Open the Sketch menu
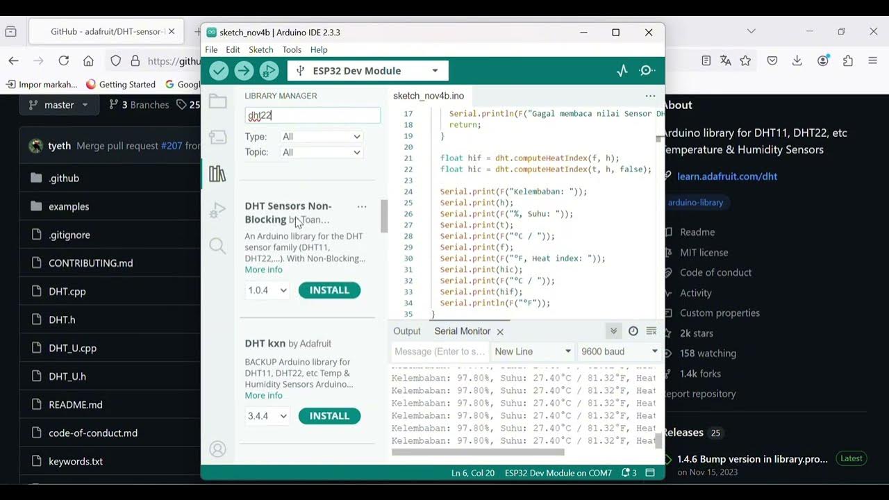Viewport: 889px width, 500px height. coord(261,50)
